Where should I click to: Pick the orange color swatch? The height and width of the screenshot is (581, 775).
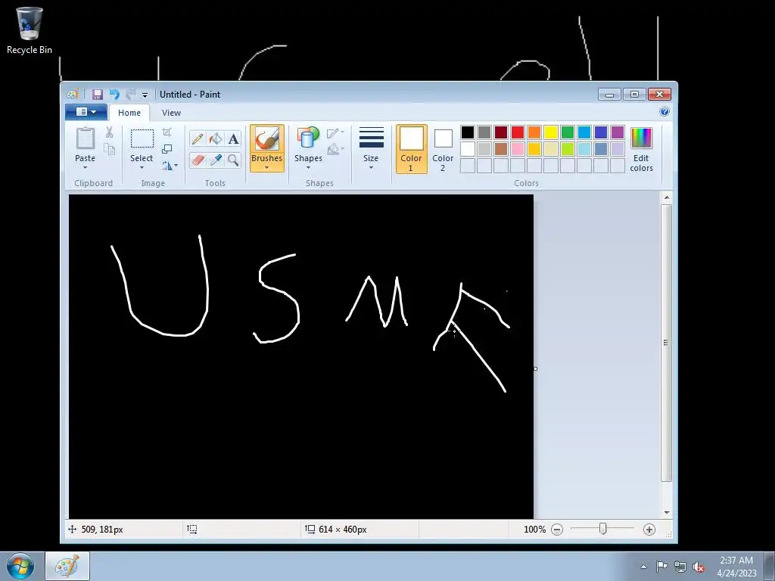point(534,132)
